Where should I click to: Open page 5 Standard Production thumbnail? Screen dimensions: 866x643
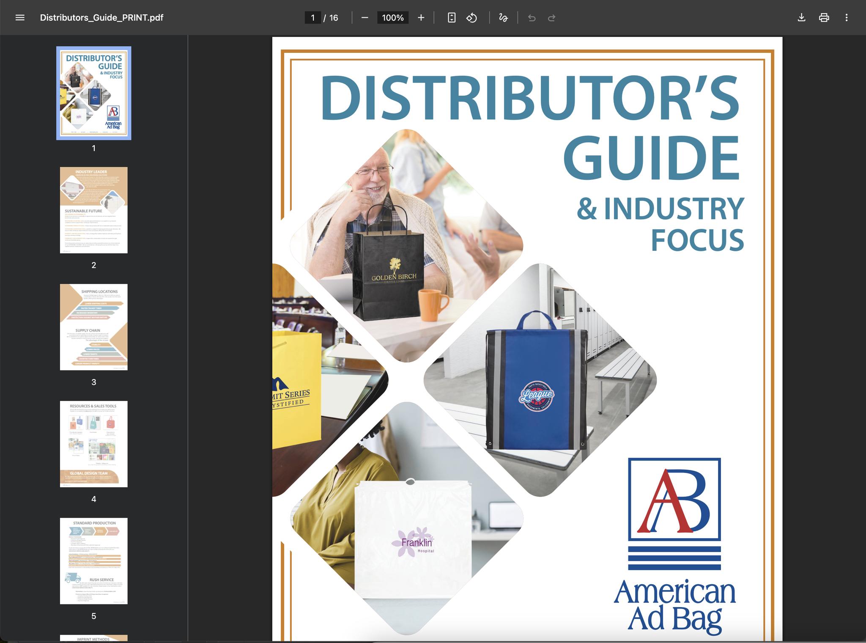click(x=94, y=561)
